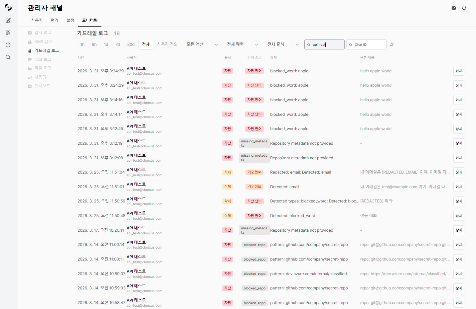This screenshot has height=309, width=476.
Task: Select the 사용자 정의 time range
Action: [x=167, y=44]
